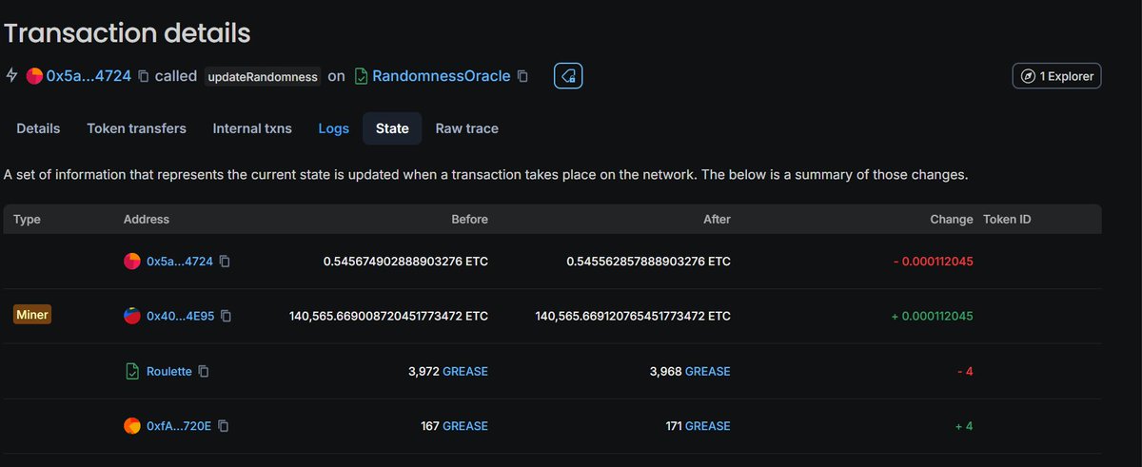Click the Token ID column header

pos(1007,219)
